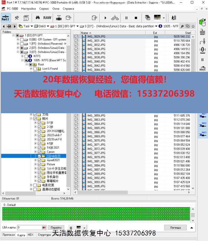
Task: Expand the Lost & Found folder node
Action: pyautogui.click(x=31, y=69)
